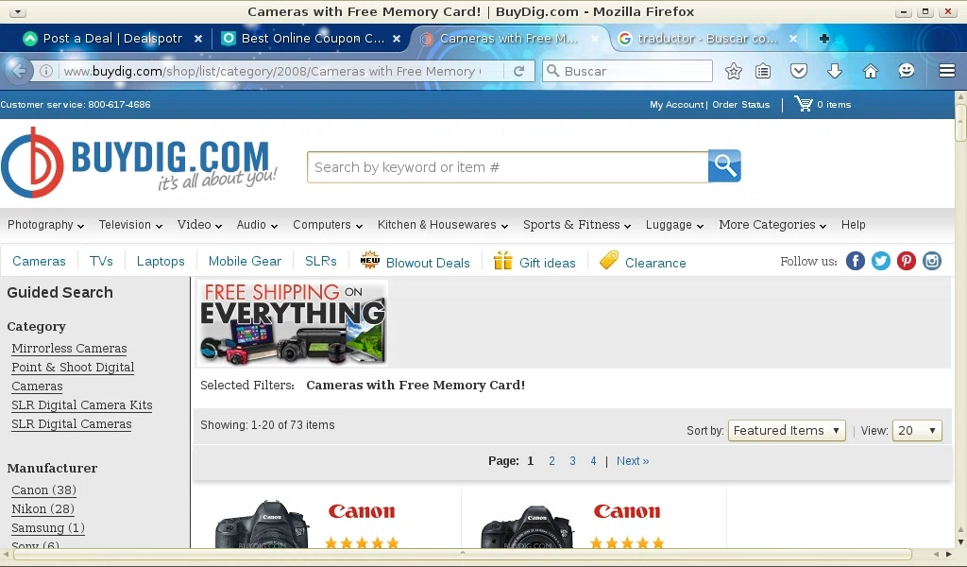Expand the Luggage menu
The height and width of the screenshot is (567, 967).
click(x=674, y=225)
